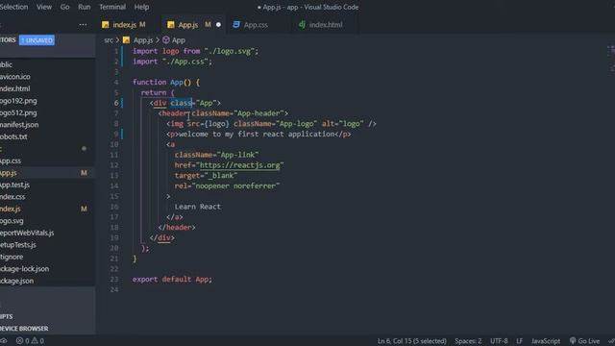Open the explorer more actions ellipsis
The image size is (615, 346).
click(x=83, y=25)
